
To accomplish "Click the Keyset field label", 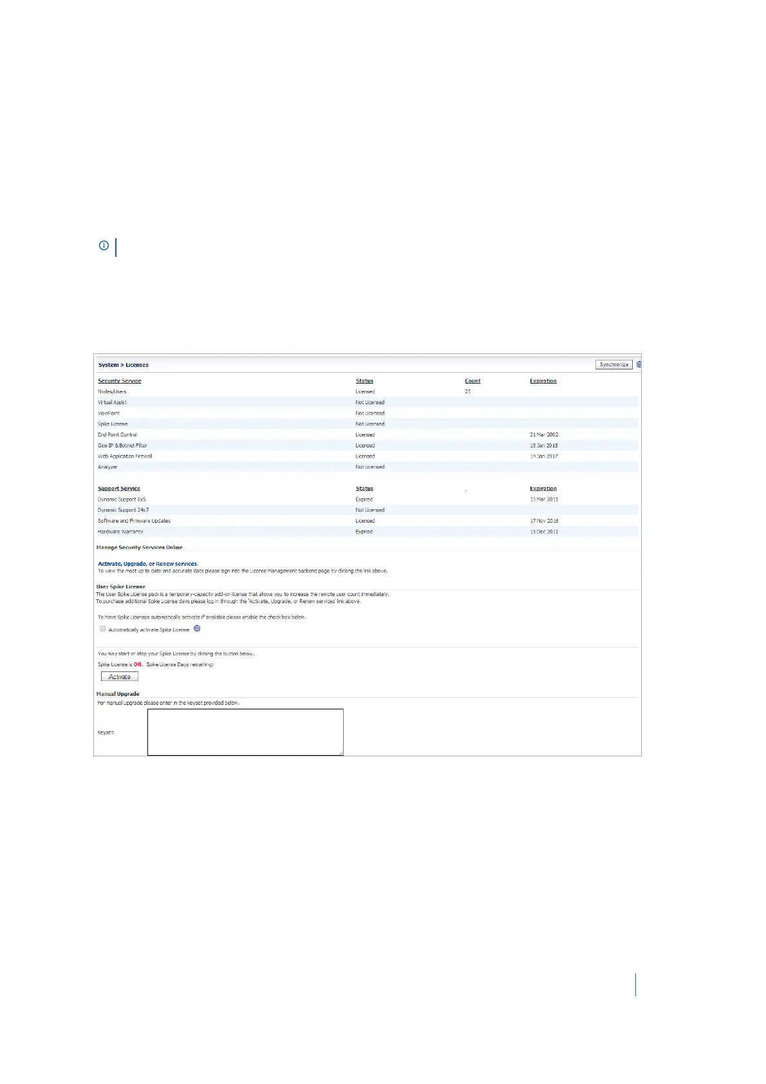I will point(106,733).
